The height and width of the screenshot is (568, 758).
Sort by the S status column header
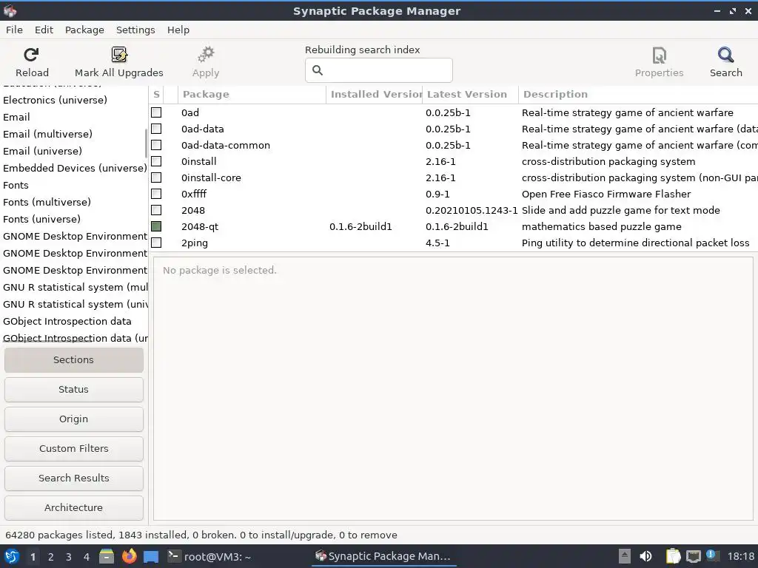(156, 94)
